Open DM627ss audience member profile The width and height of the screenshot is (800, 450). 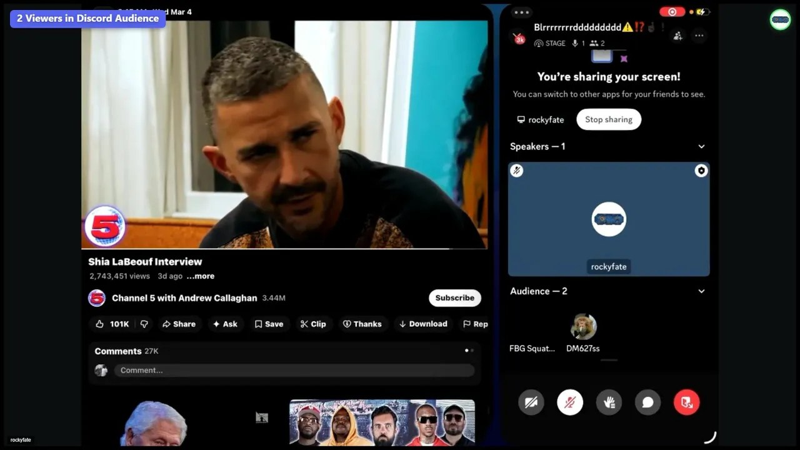(583, 333)
